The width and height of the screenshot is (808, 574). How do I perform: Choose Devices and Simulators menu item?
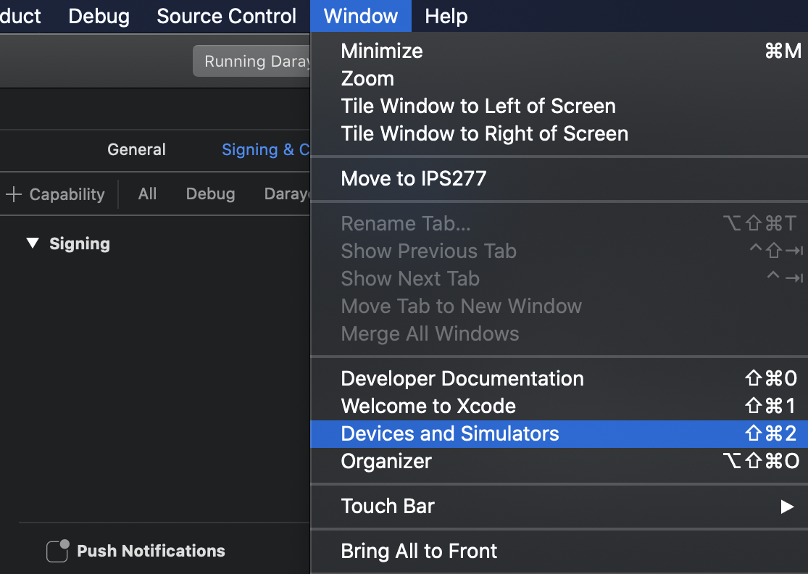[449, 433]
